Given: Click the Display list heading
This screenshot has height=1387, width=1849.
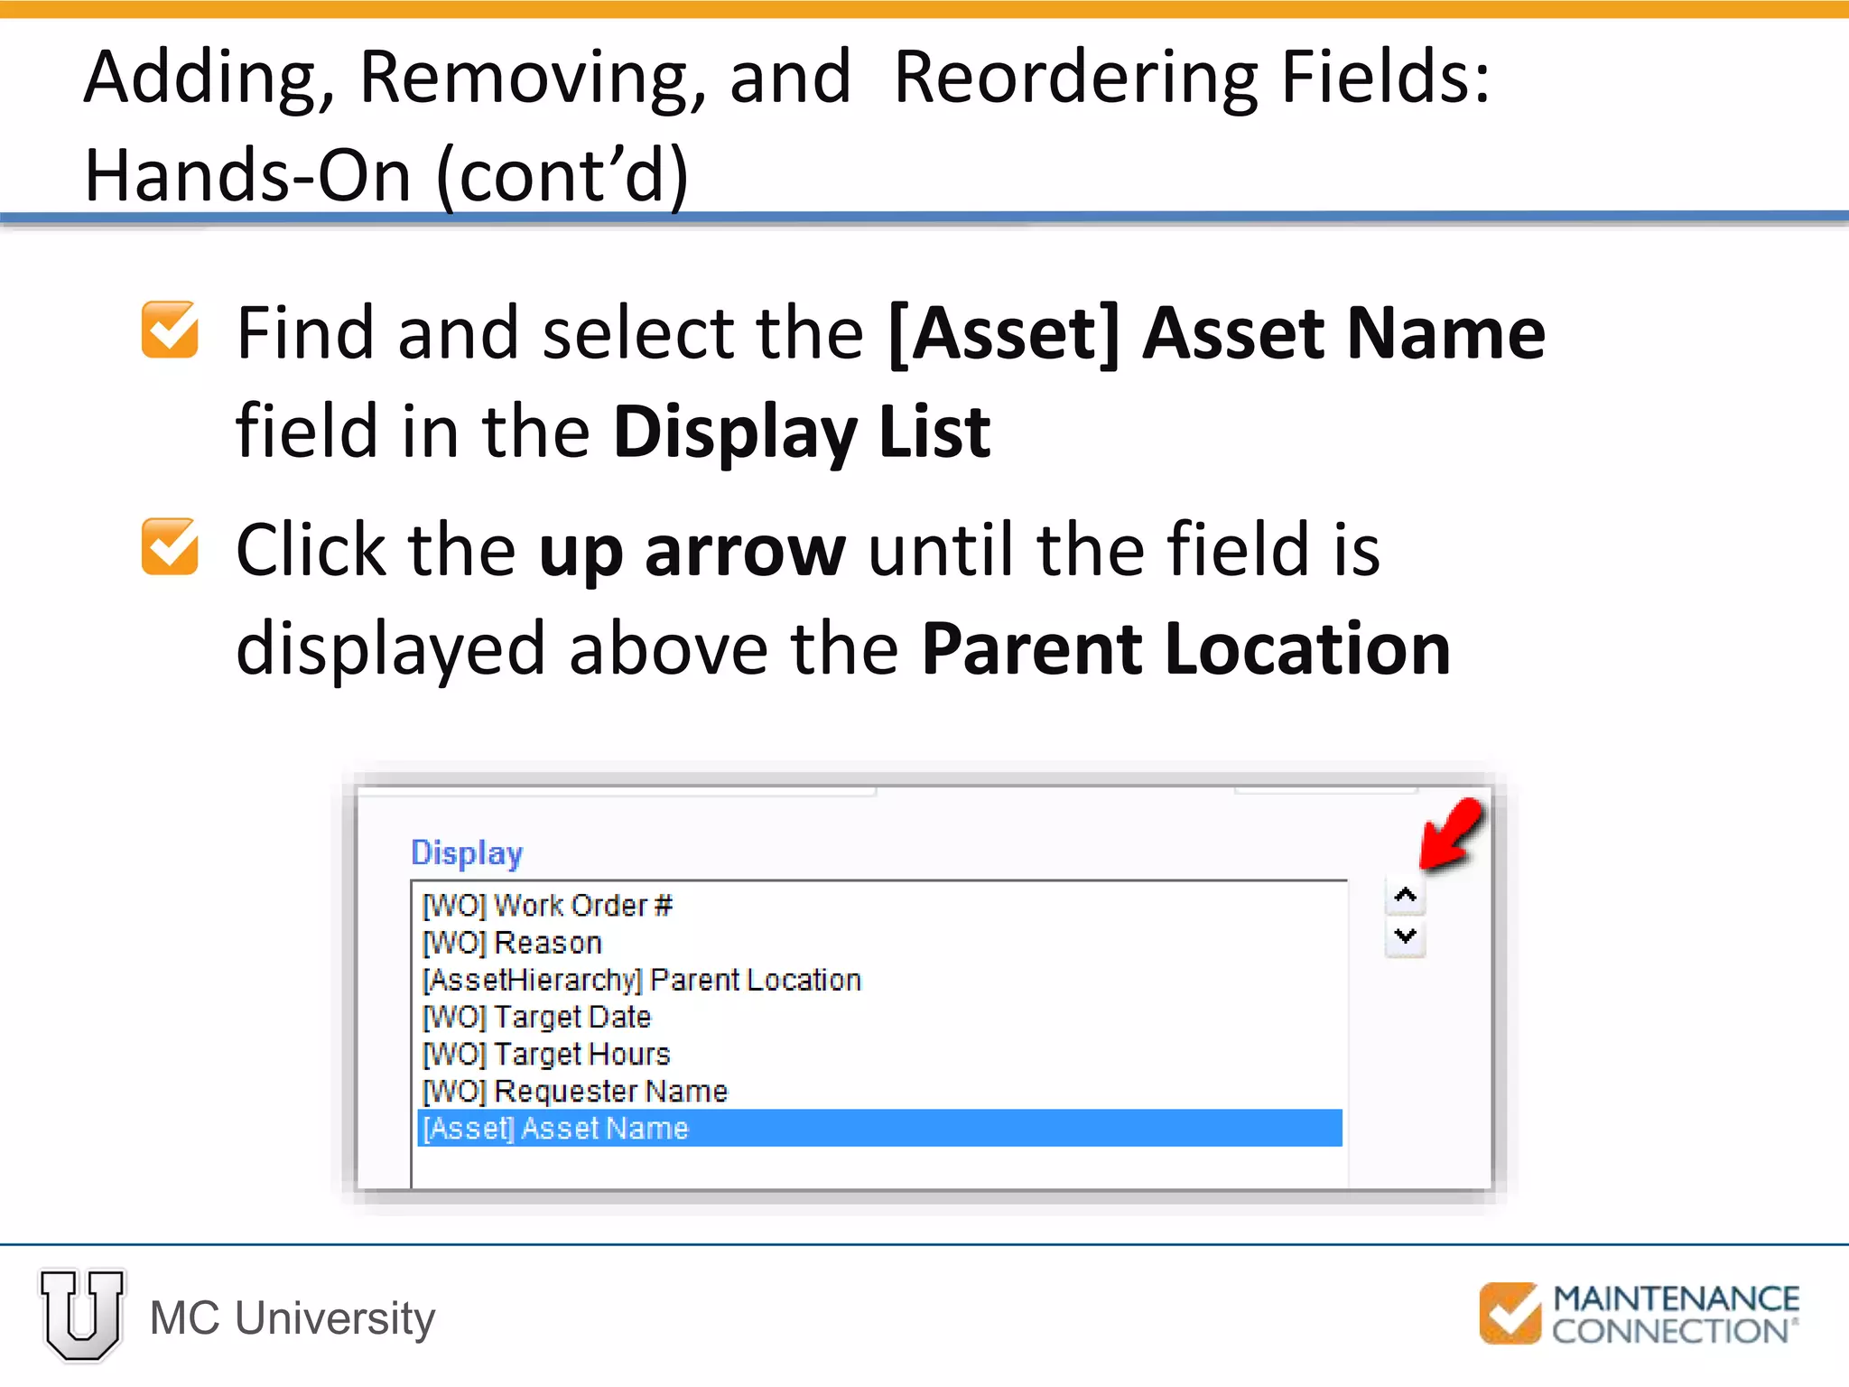Looking at the screenshot, I should coord(467,853).
